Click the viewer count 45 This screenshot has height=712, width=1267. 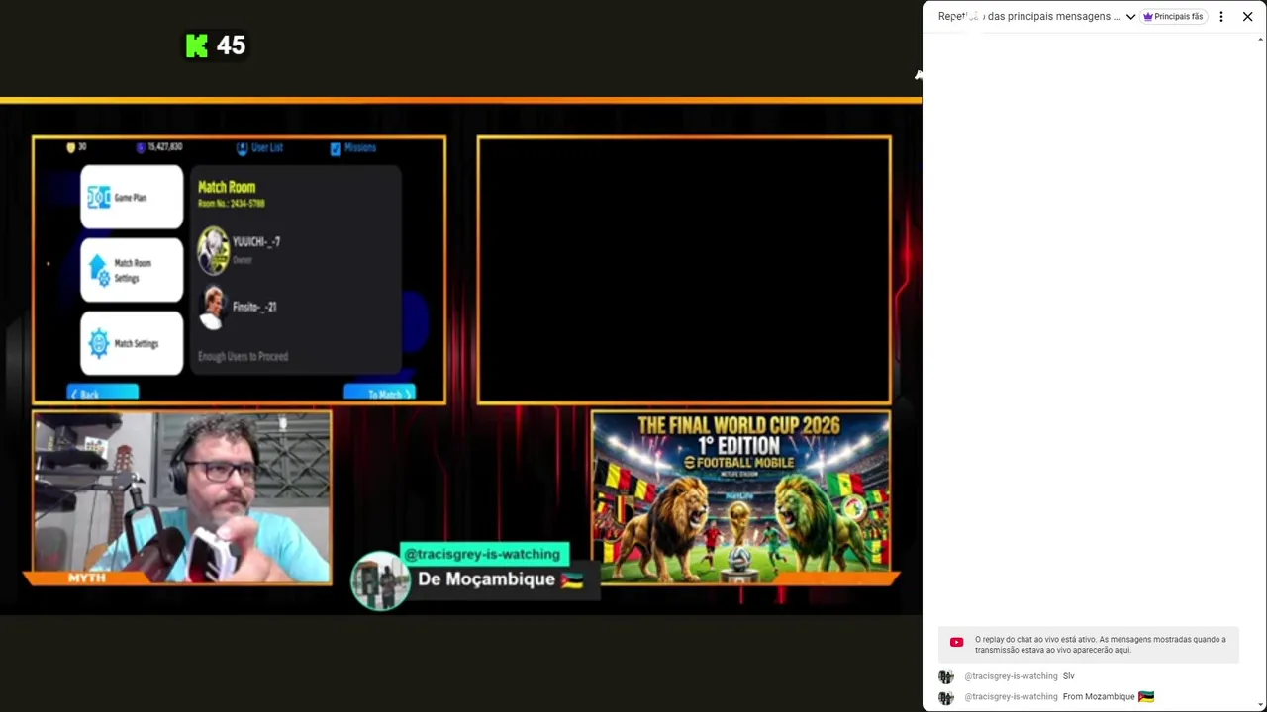point(231,45)
